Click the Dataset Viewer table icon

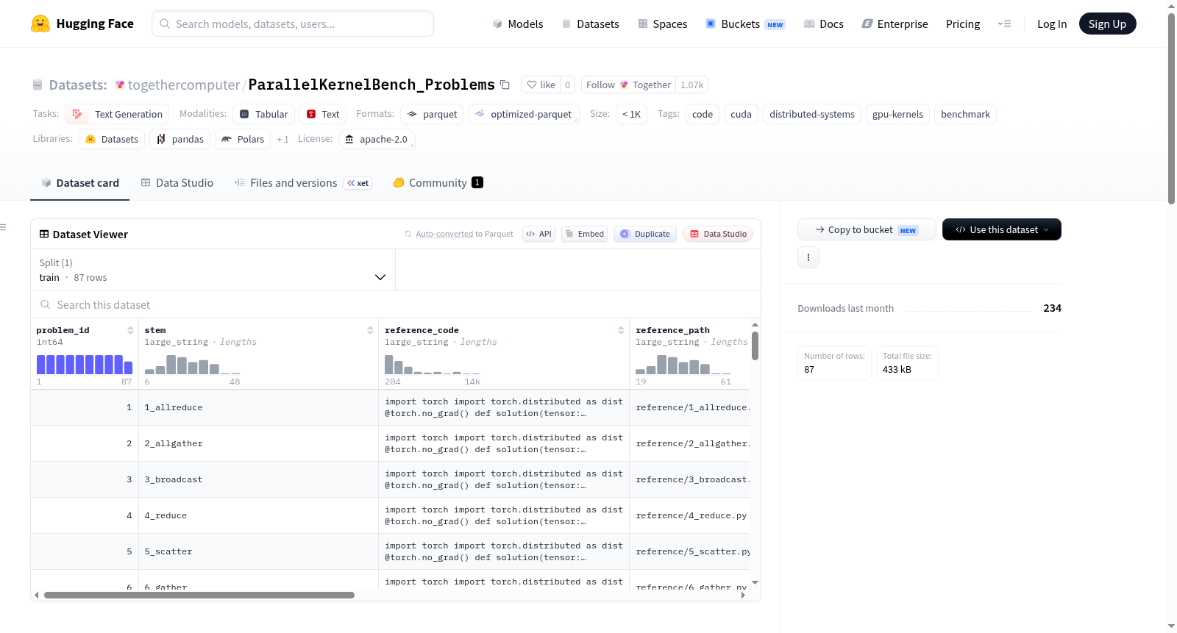point(44,234)
